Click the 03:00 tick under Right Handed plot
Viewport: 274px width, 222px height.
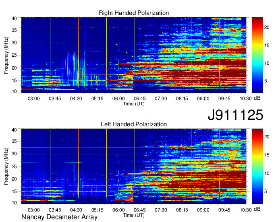[34, 99]
